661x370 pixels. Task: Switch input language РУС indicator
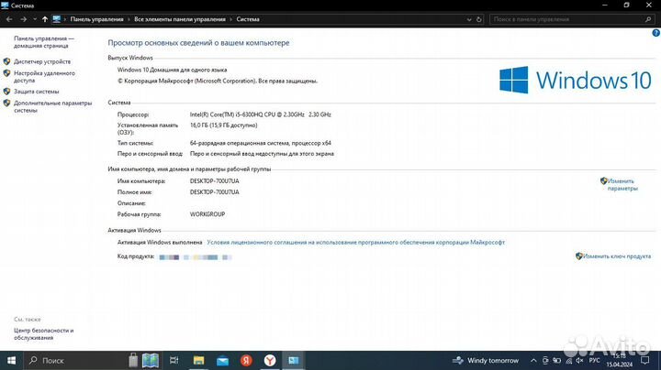[594, 360]
